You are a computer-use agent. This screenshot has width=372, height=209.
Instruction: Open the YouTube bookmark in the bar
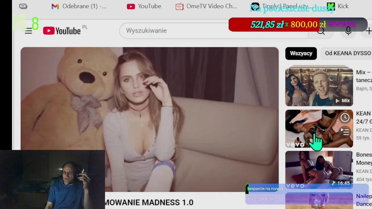(x=144, y=6)
